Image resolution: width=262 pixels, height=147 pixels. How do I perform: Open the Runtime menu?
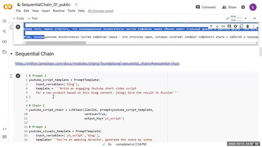pyautogui.click(x=59, y=11)
